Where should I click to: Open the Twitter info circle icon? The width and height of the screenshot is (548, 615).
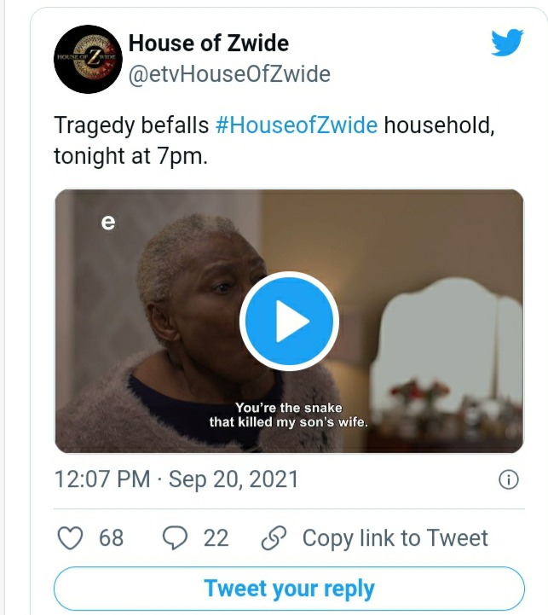pos(509,479)
